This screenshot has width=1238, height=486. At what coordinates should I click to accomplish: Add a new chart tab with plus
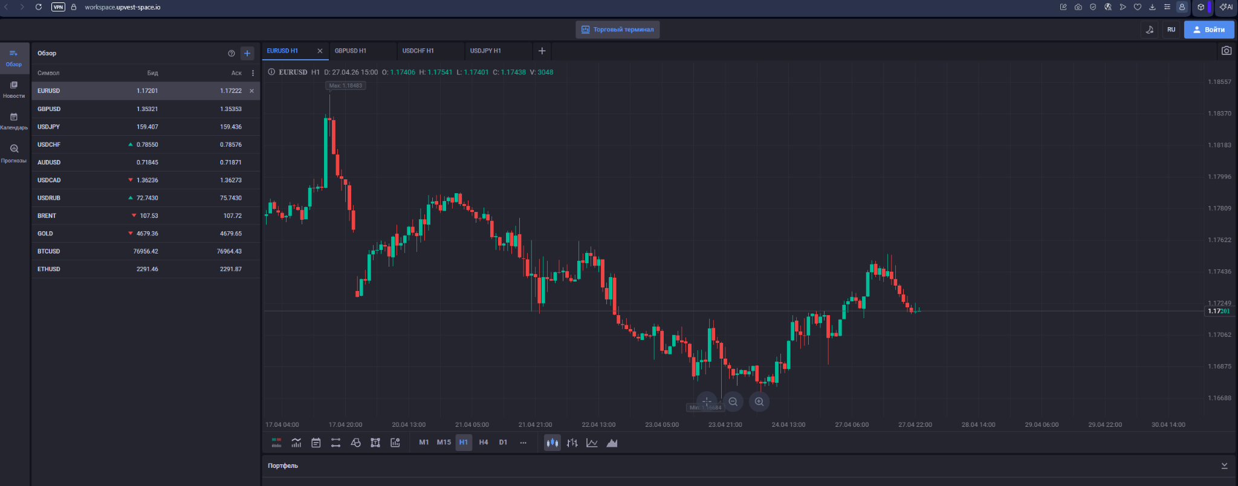542,51
